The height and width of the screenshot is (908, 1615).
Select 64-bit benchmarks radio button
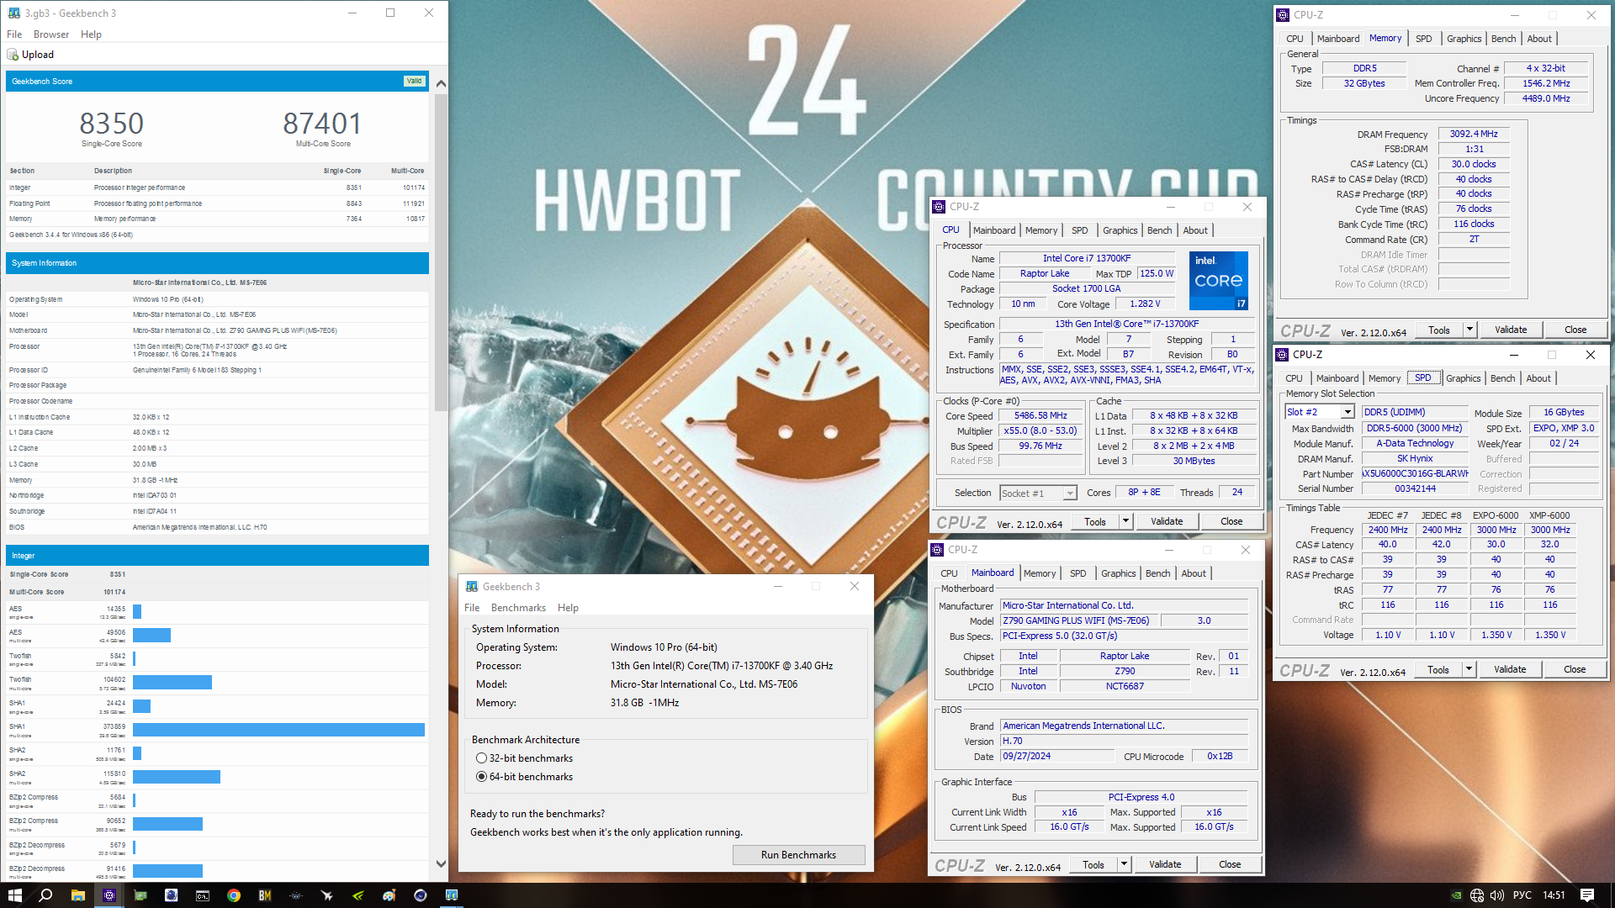[x=481, y=777]
